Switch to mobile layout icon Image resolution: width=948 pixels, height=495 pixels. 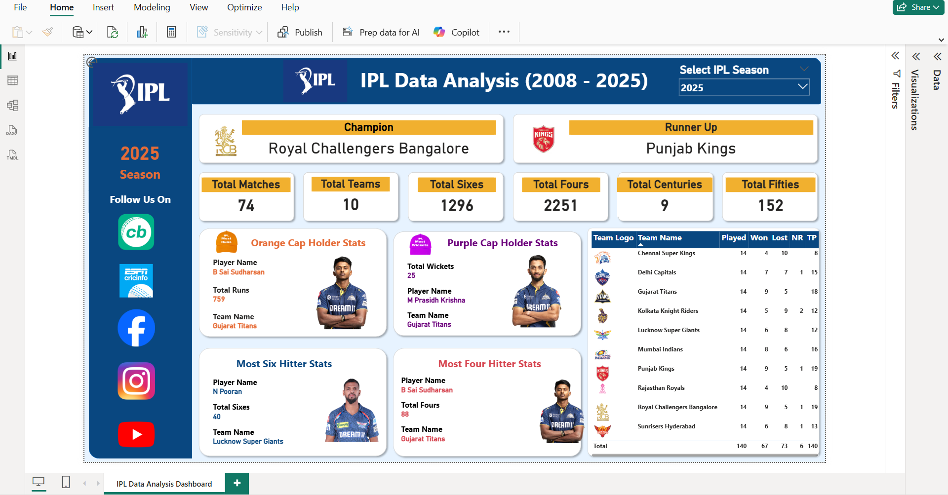pyautogui.click(x=66, y=482)
